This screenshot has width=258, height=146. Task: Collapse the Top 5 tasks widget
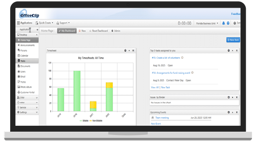click(x=232, y=51)
